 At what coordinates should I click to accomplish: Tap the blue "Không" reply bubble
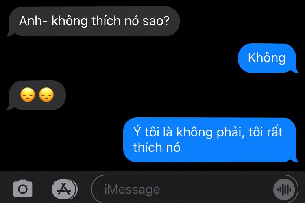268,58
